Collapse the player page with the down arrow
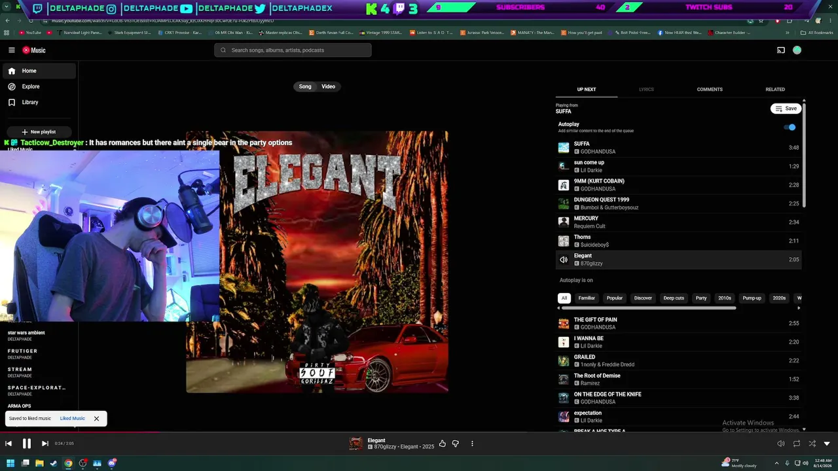Image resolution: width=838 pixels, height=471 pixels. click(x=827, y=444)
